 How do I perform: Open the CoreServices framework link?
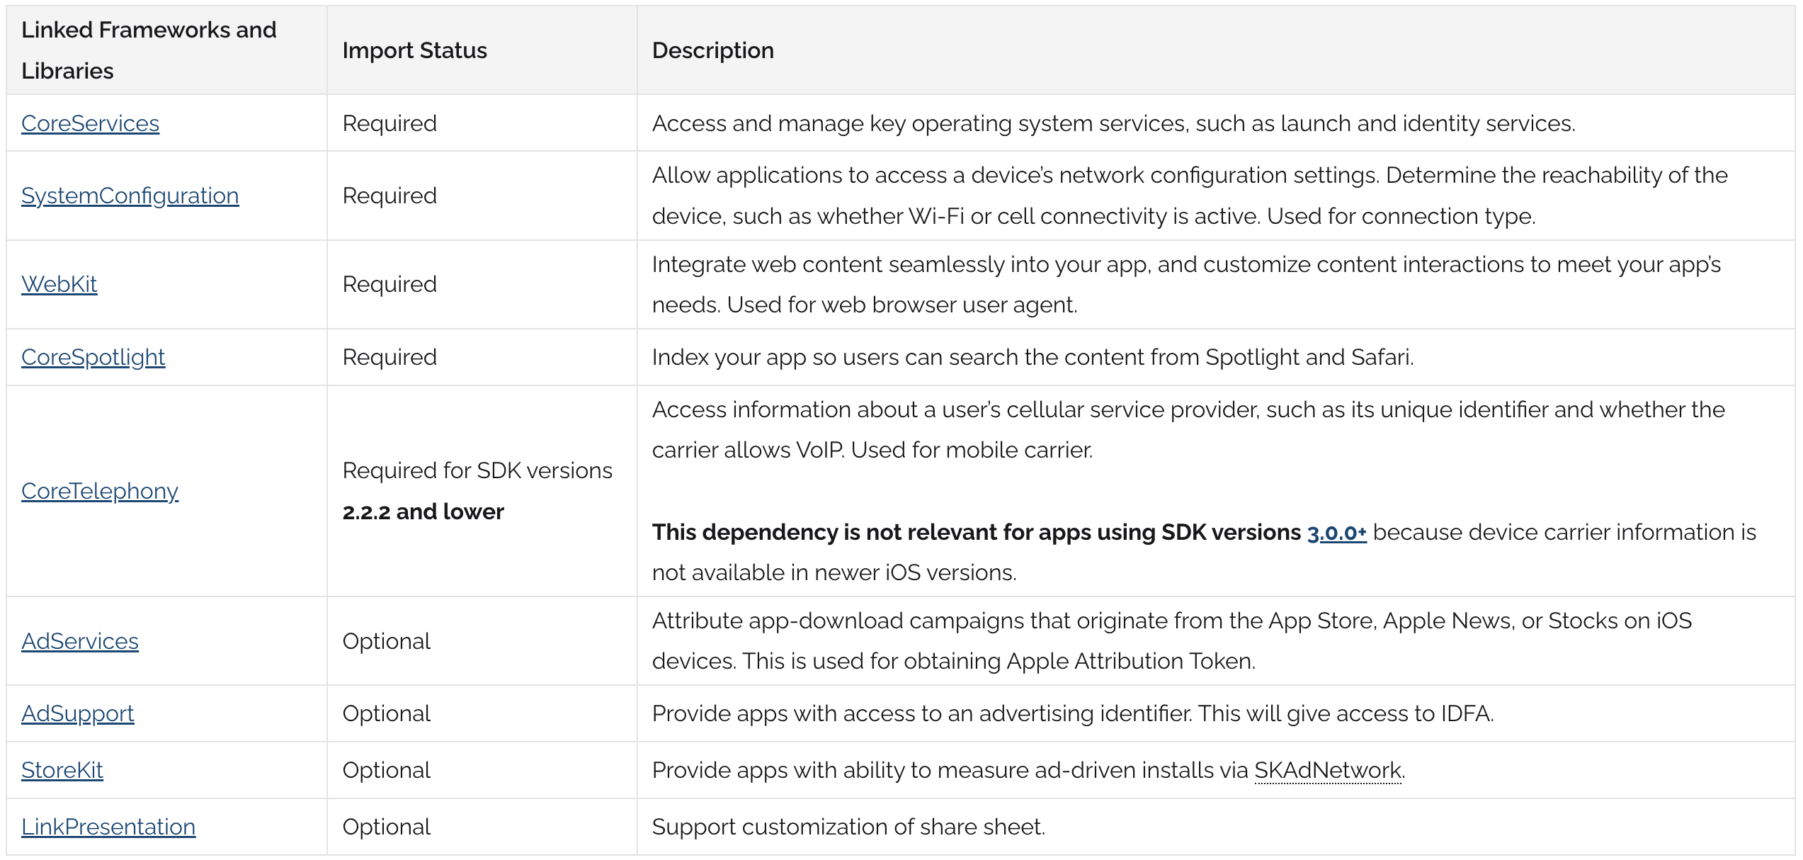90,123
